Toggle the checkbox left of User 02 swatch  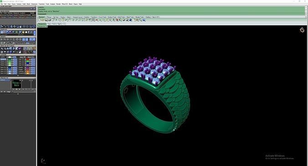(x=25, y=61)
